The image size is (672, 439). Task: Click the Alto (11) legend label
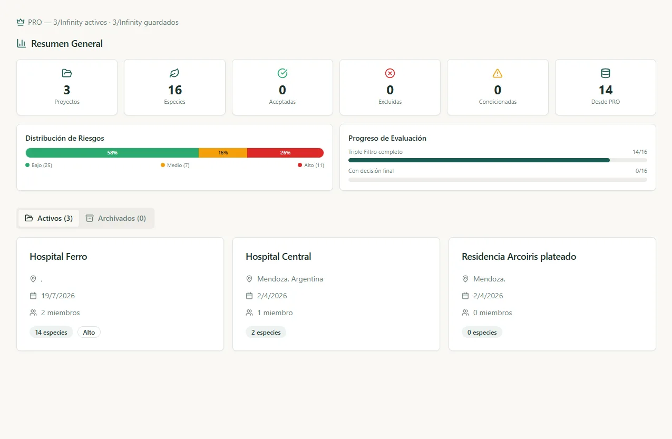[314, 165]
